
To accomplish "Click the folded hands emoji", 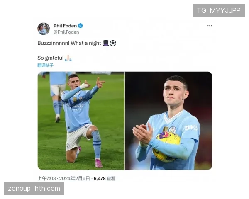I will pos(68,58).
